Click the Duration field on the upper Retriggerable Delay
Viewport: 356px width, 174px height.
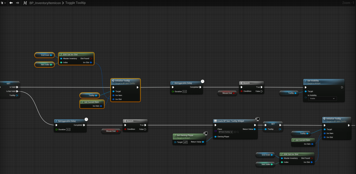click(184, 92)
